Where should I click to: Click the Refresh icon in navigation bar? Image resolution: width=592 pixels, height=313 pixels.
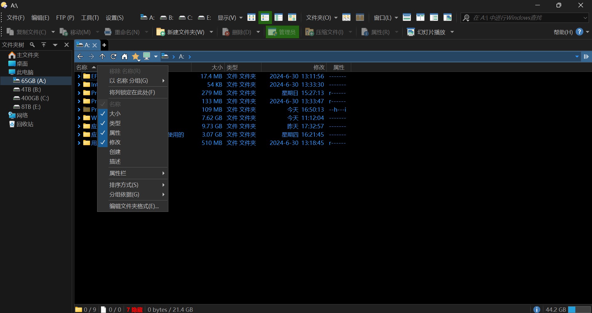(113, 56)
